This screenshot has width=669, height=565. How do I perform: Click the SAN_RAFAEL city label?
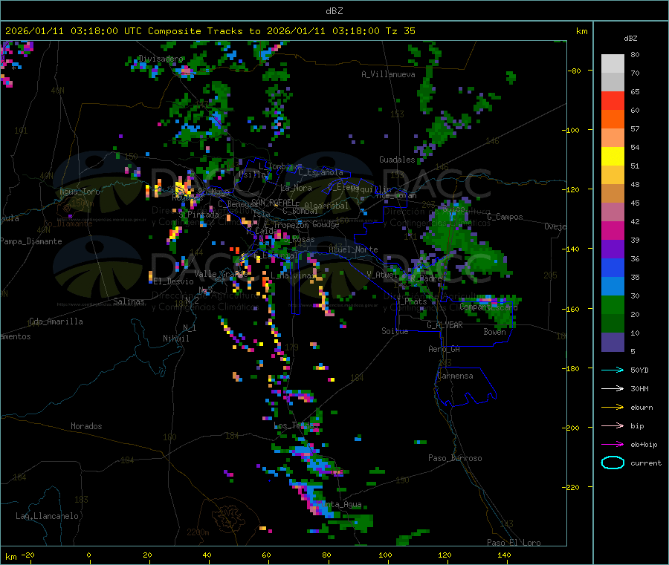tap(272, 202)
